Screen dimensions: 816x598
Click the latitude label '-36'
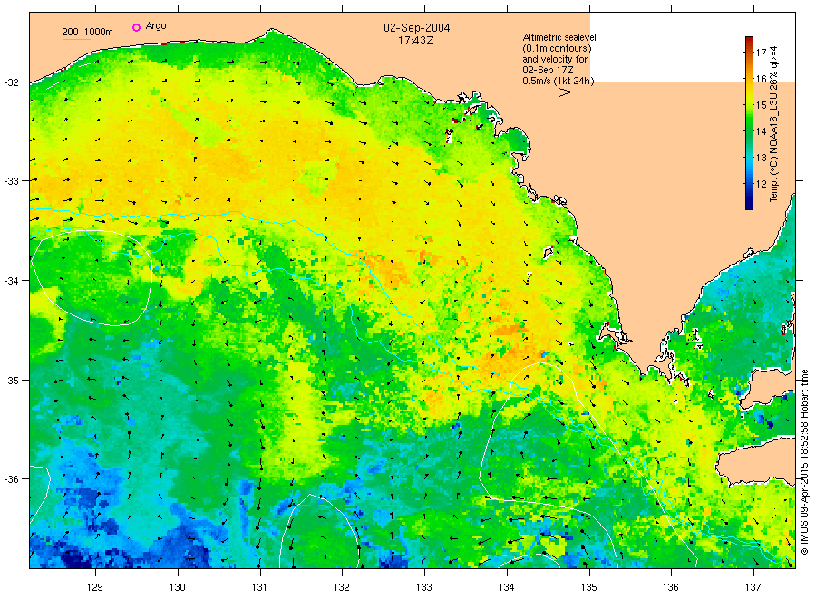10,479
